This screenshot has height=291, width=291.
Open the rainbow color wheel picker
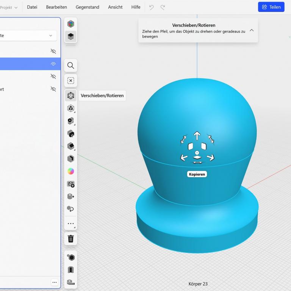[x=70, y=171]
